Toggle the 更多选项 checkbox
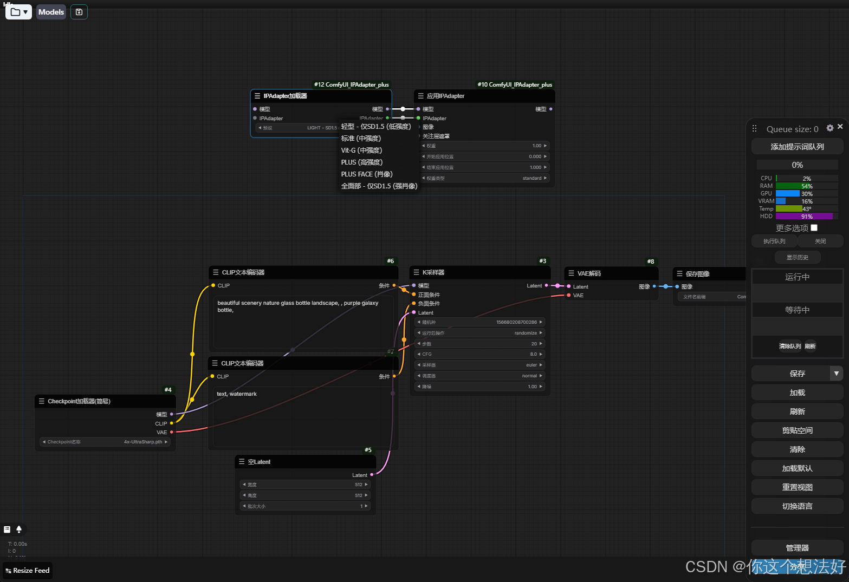 pyautogui.click(x=814, y=228)
